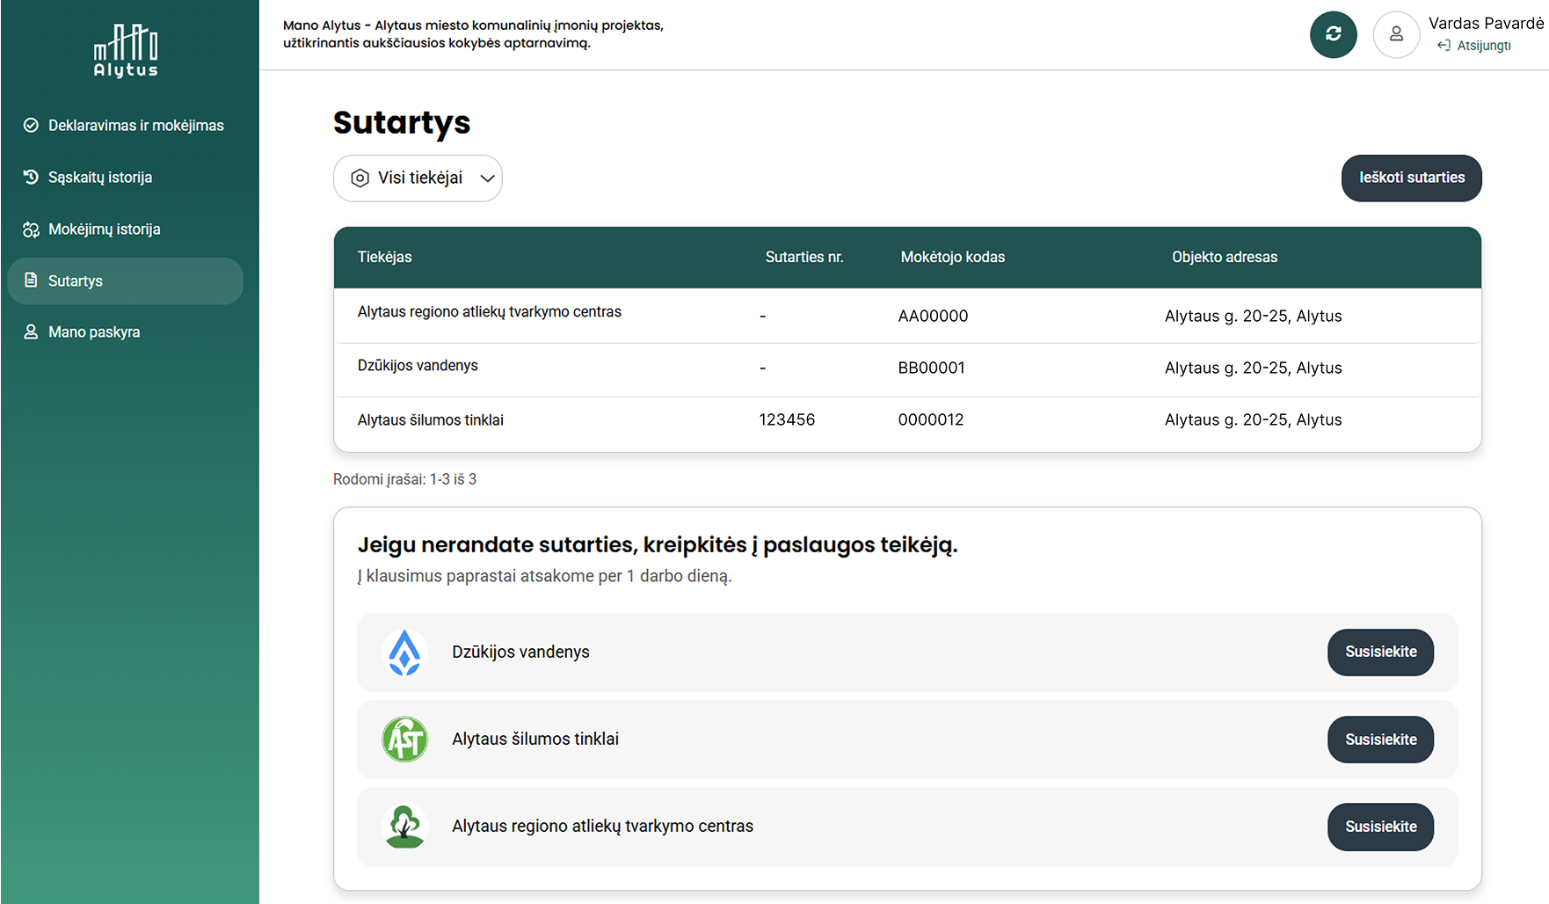Click the Sąskaitų istorija history icon
The width and height of the screenshot is (1549, 904).
(31, 177)
